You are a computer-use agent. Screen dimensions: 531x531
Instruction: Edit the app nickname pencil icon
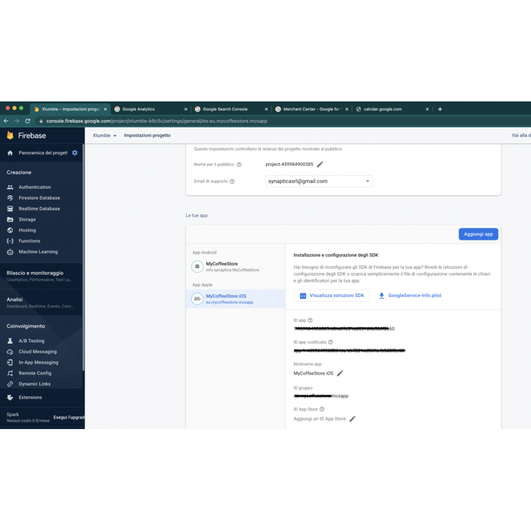tap(340, 373)
